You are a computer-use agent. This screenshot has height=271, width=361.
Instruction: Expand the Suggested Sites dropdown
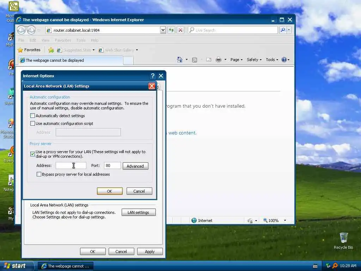[94, 50]
